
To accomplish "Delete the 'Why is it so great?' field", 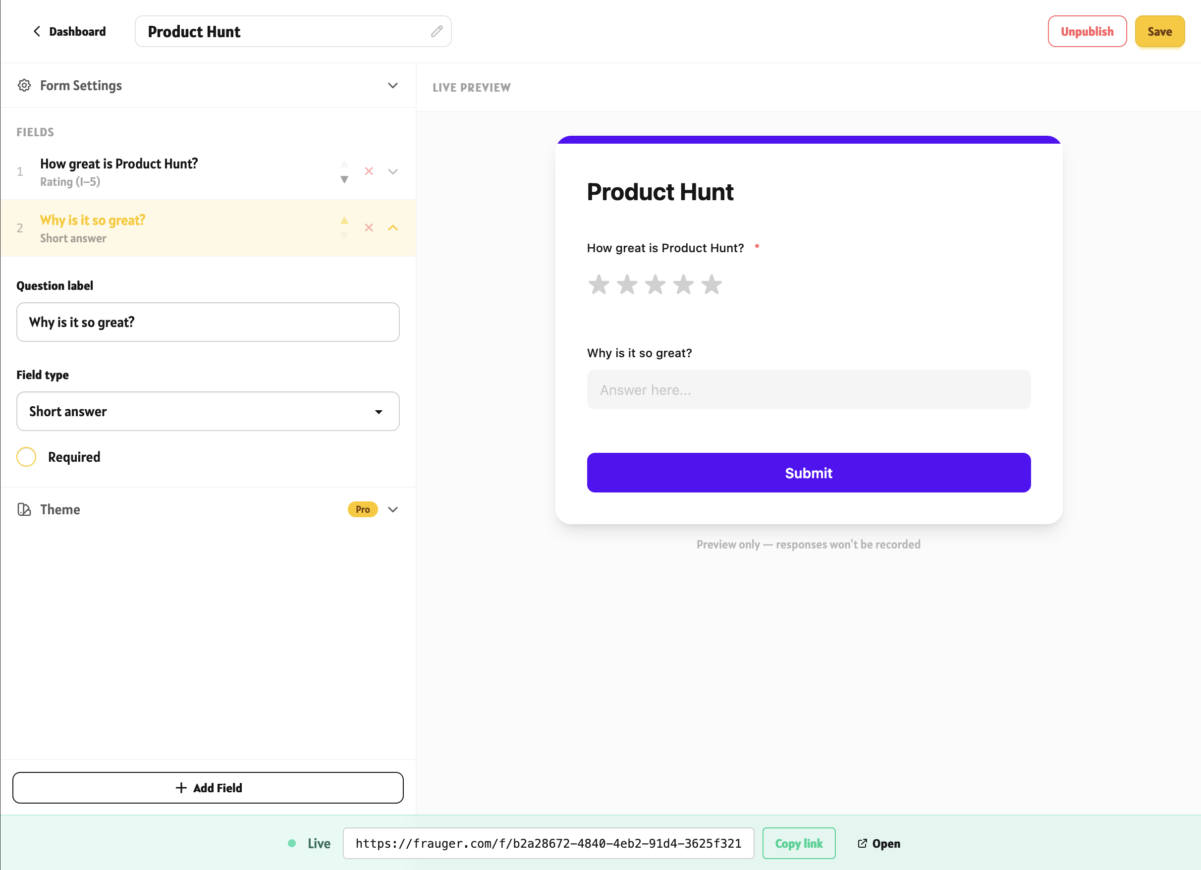I will coord(369,228).
